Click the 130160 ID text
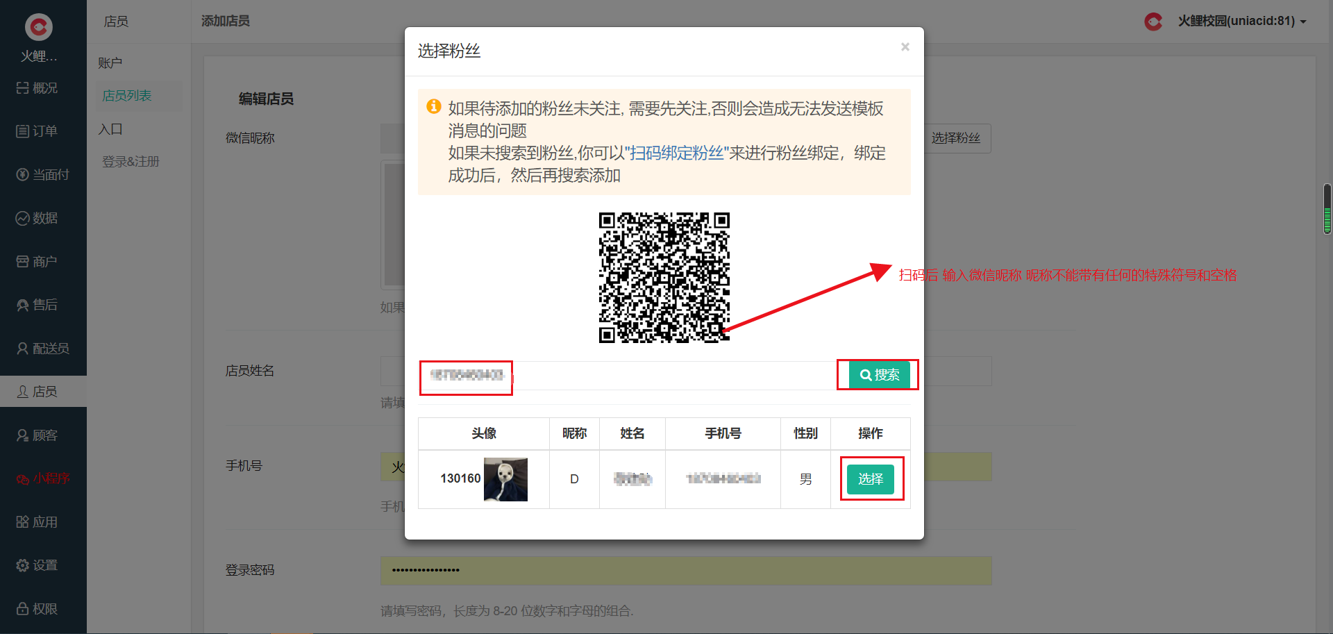1333x634 pixels. coord(460,478)
